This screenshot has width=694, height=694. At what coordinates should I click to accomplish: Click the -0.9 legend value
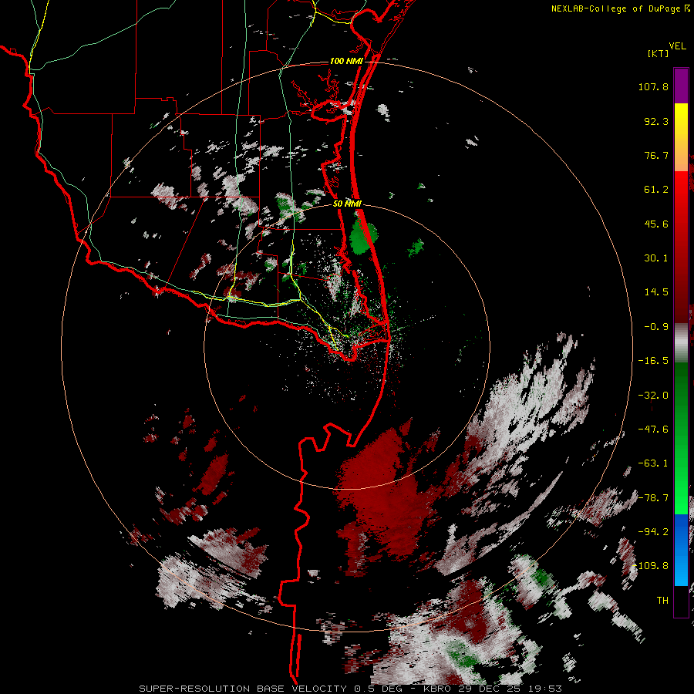(x=656, y=327)
